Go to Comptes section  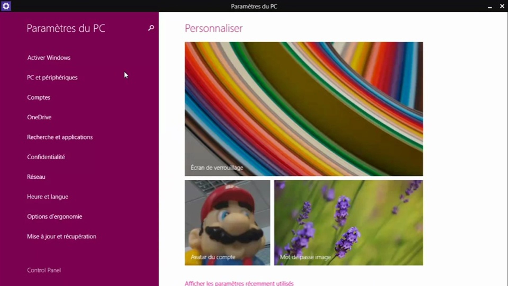pyautogui.click(x=39, y=97)
